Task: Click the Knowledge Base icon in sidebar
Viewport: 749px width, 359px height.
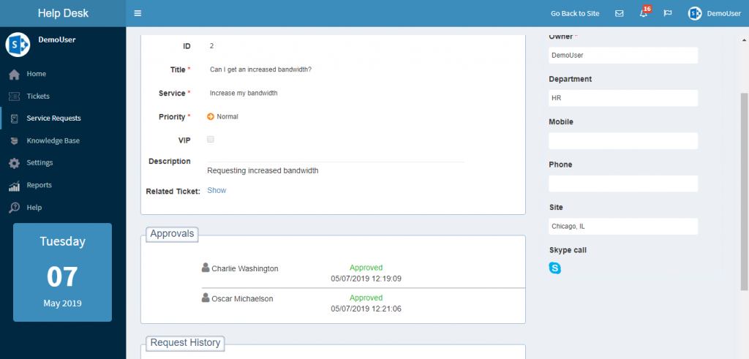Action: pos(15,141)
